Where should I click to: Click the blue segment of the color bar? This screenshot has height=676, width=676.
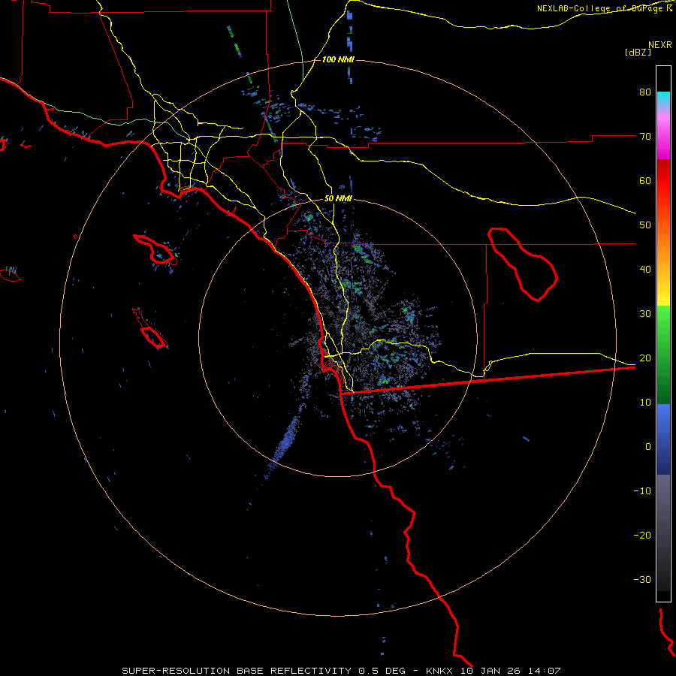pyautogui.click(x=663, y=439)
